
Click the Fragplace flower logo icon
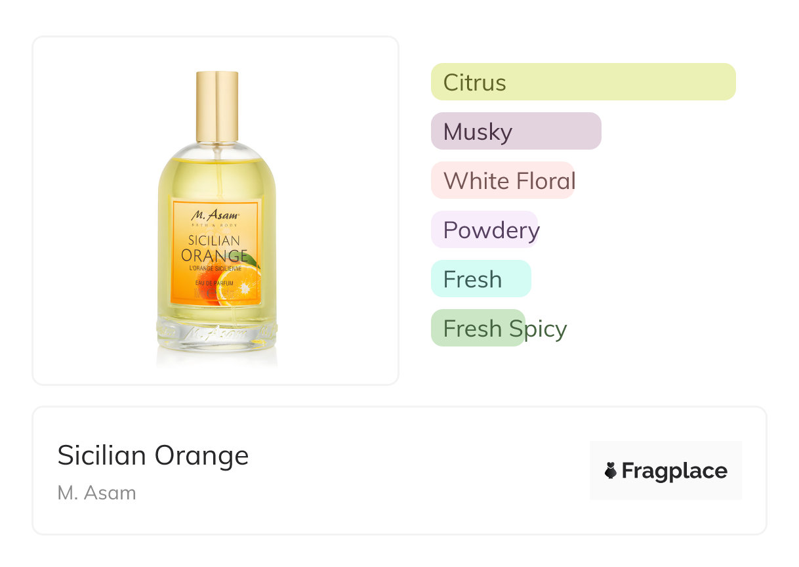(x=610, y=471)
